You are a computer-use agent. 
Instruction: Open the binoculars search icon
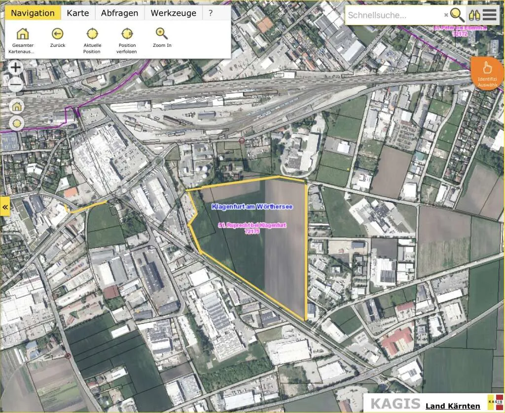point(474,15)
